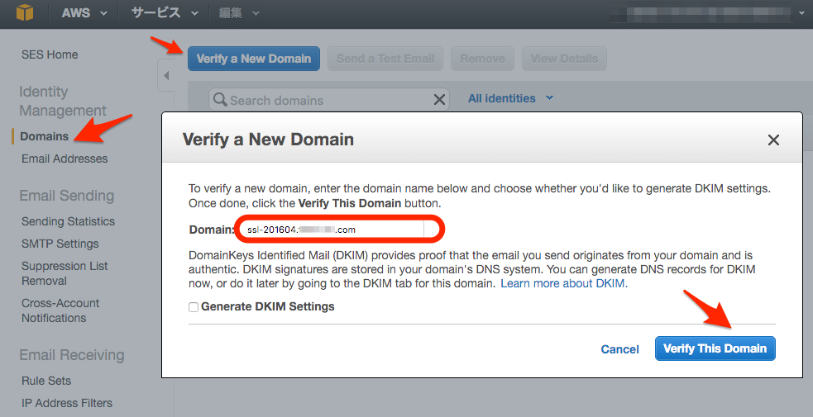Viewport: 813px width, 417px height.
Task: Open the 編集 edit dropdown
Action: (239, 13)
